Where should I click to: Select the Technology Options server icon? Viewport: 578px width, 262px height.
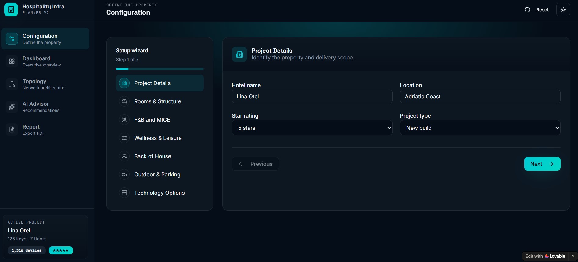pyautogui.click(x=124, y=193)
